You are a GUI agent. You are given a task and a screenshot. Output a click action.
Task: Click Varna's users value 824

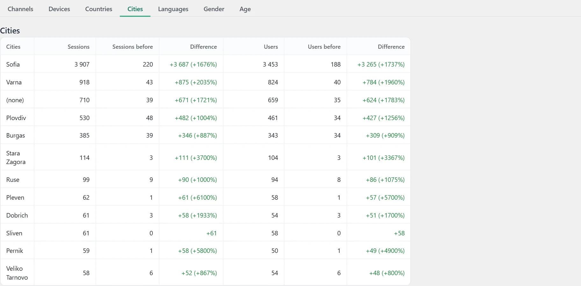coord(273,82)
